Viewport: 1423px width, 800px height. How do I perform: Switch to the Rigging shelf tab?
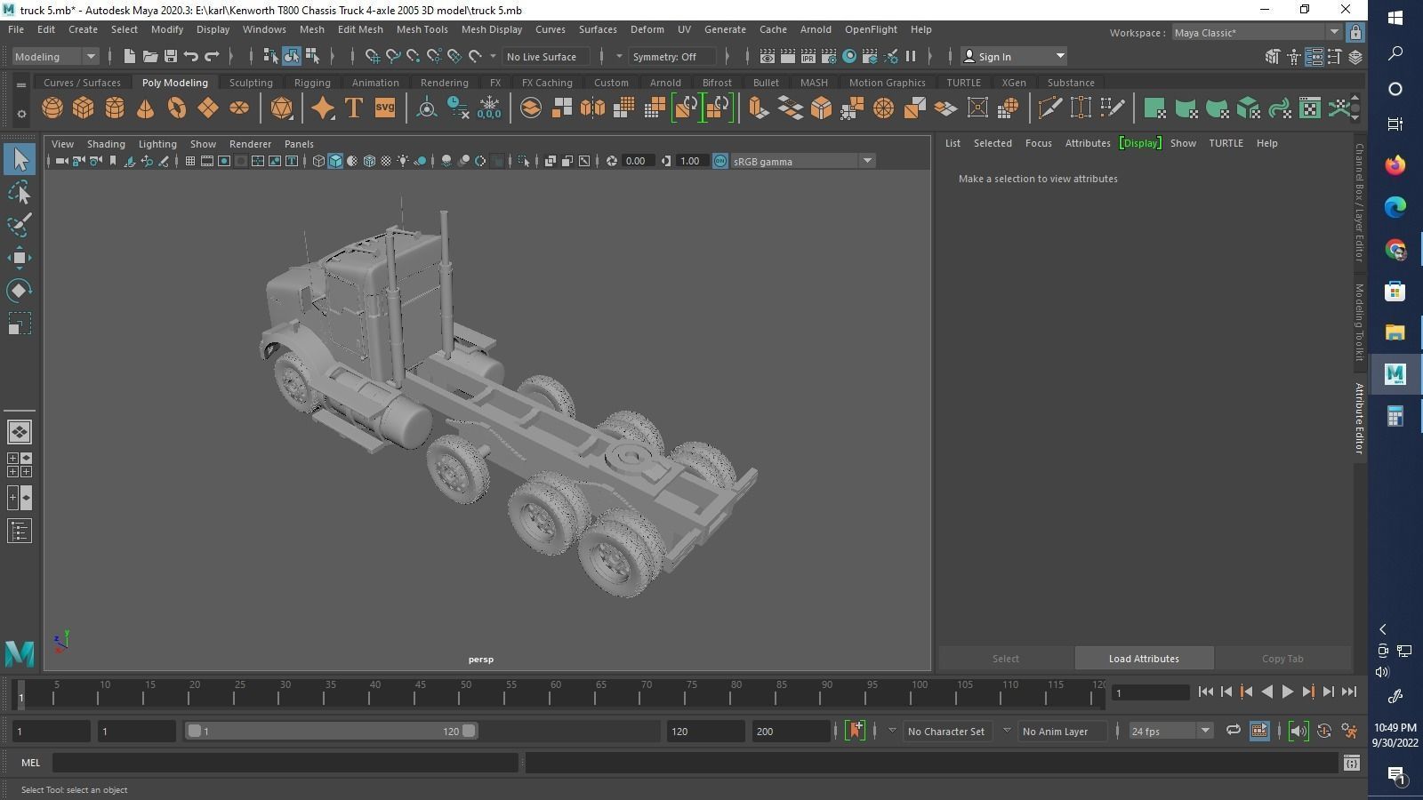pos(312,83)
